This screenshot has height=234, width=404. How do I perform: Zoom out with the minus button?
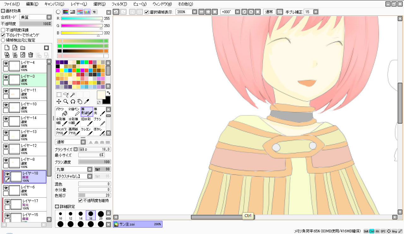(201, 12)
